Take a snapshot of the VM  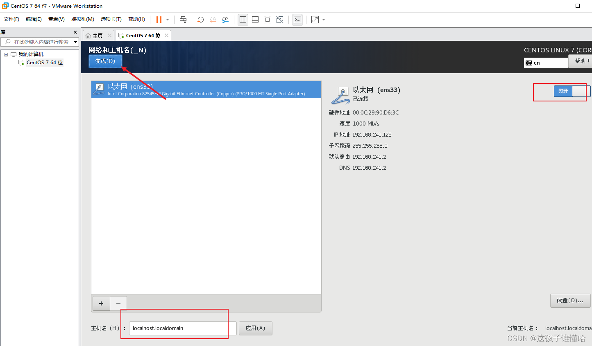point(201,20)
